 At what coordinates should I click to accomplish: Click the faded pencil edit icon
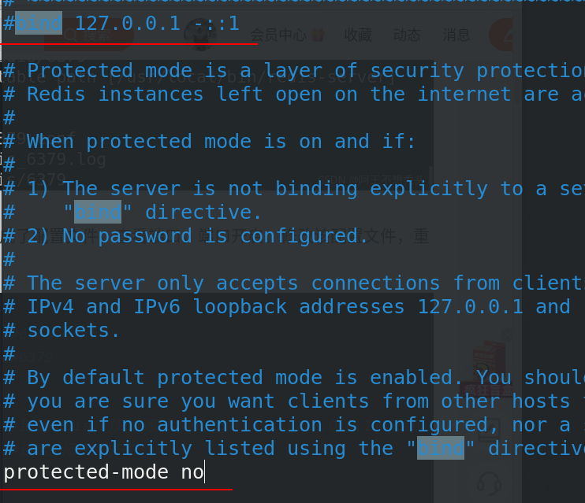tap(489, 427)
